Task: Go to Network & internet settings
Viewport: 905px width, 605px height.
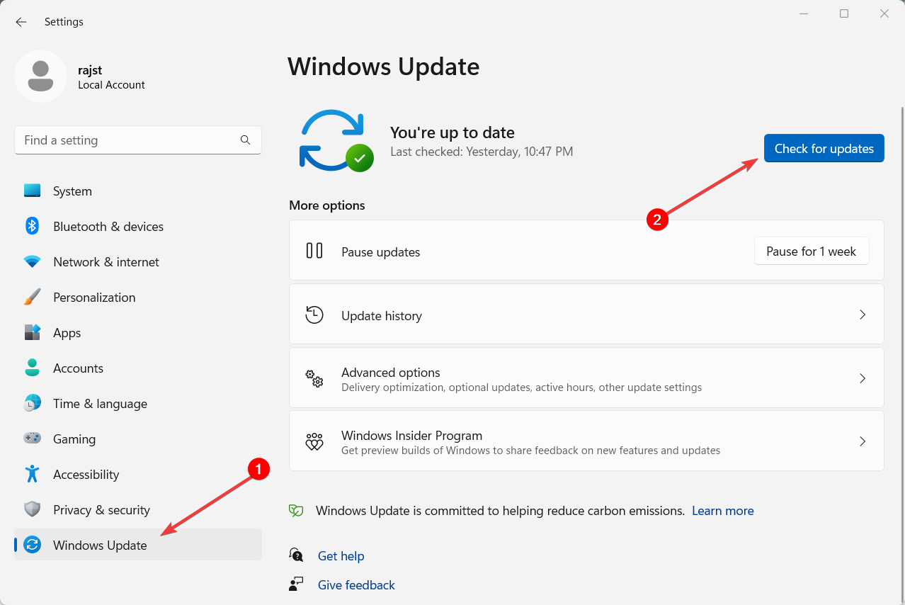Action: pyautogui.click(x=138, y=261)
